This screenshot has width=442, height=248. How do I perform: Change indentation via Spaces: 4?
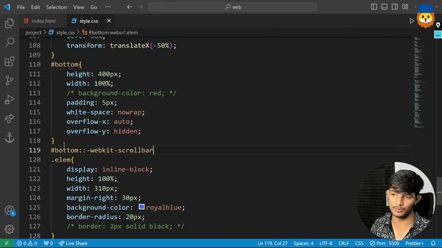303,243
